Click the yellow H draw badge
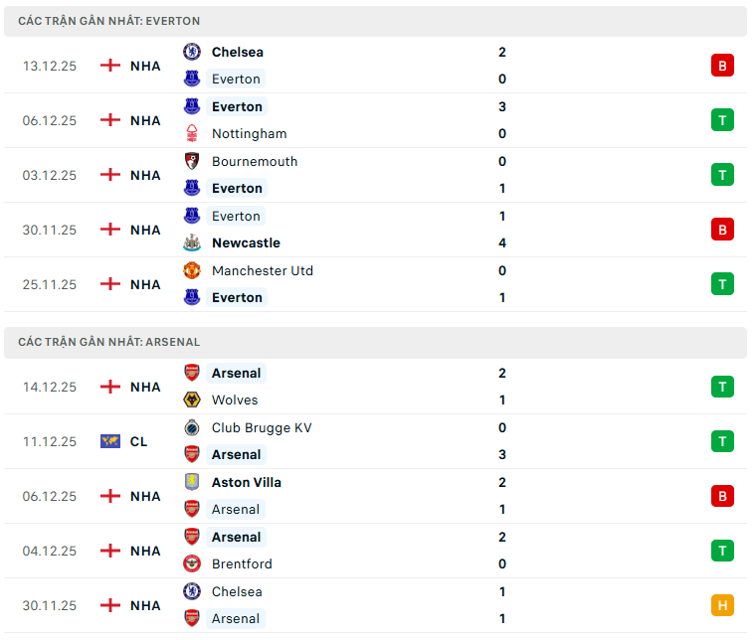This screenshot has width=753, height=640. [722, 604]
